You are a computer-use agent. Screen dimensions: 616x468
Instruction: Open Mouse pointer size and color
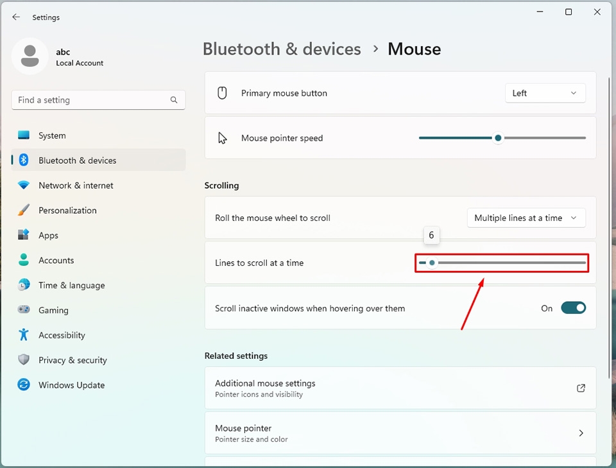point(400,433)
